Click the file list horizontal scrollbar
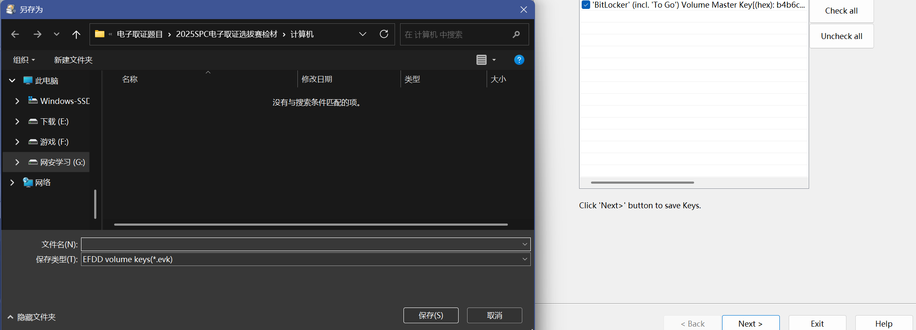 click(x=311, y=224)
